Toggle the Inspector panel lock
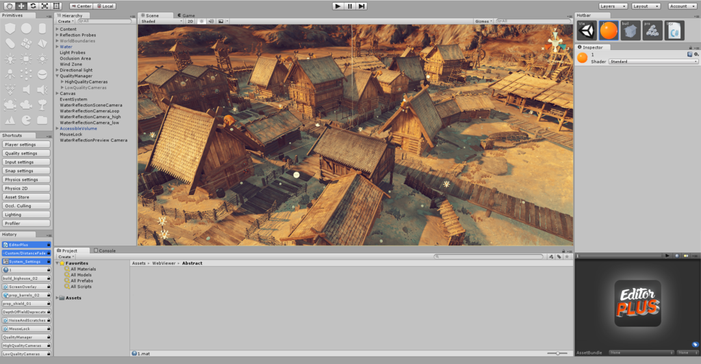Screen dimensions: 701x364 tap(690, 47)
